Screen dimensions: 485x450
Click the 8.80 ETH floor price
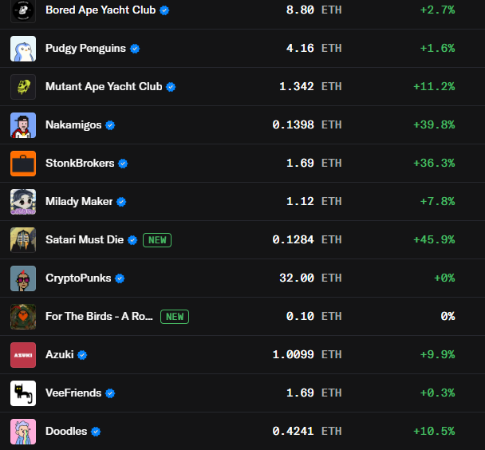tap(314, 10)
